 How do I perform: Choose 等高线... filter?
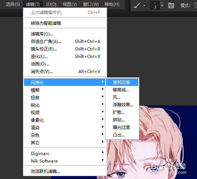coord(122,90)
